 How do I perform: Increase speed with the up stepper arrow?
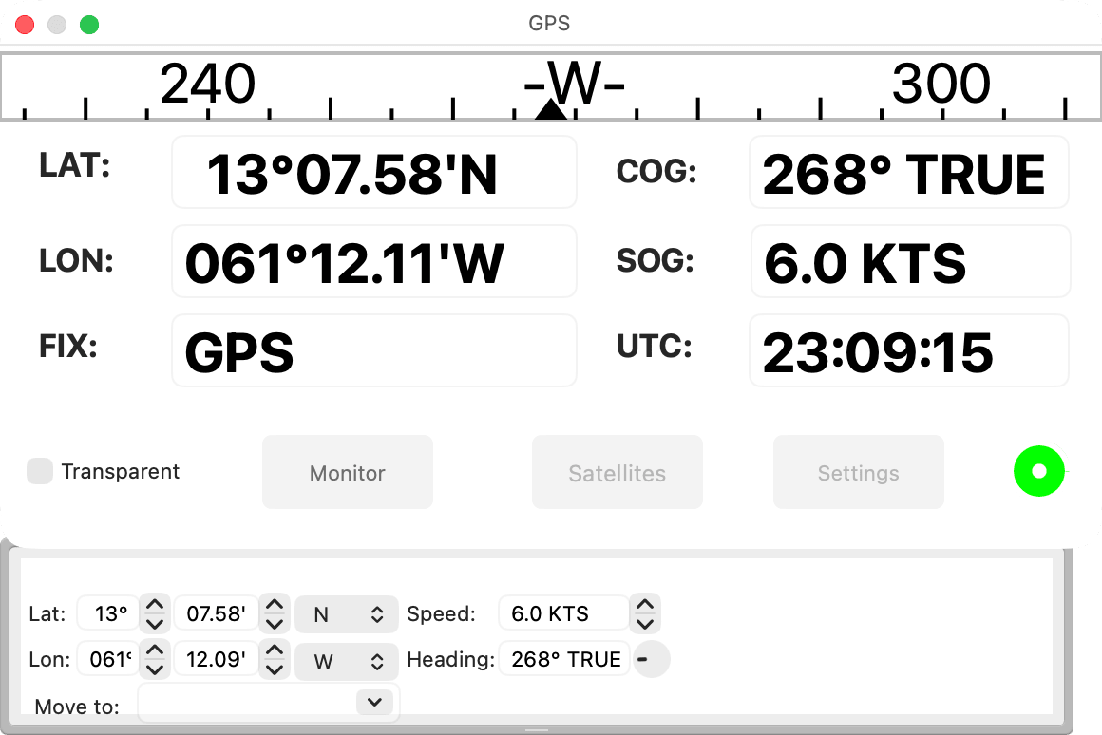pos(644,604)
